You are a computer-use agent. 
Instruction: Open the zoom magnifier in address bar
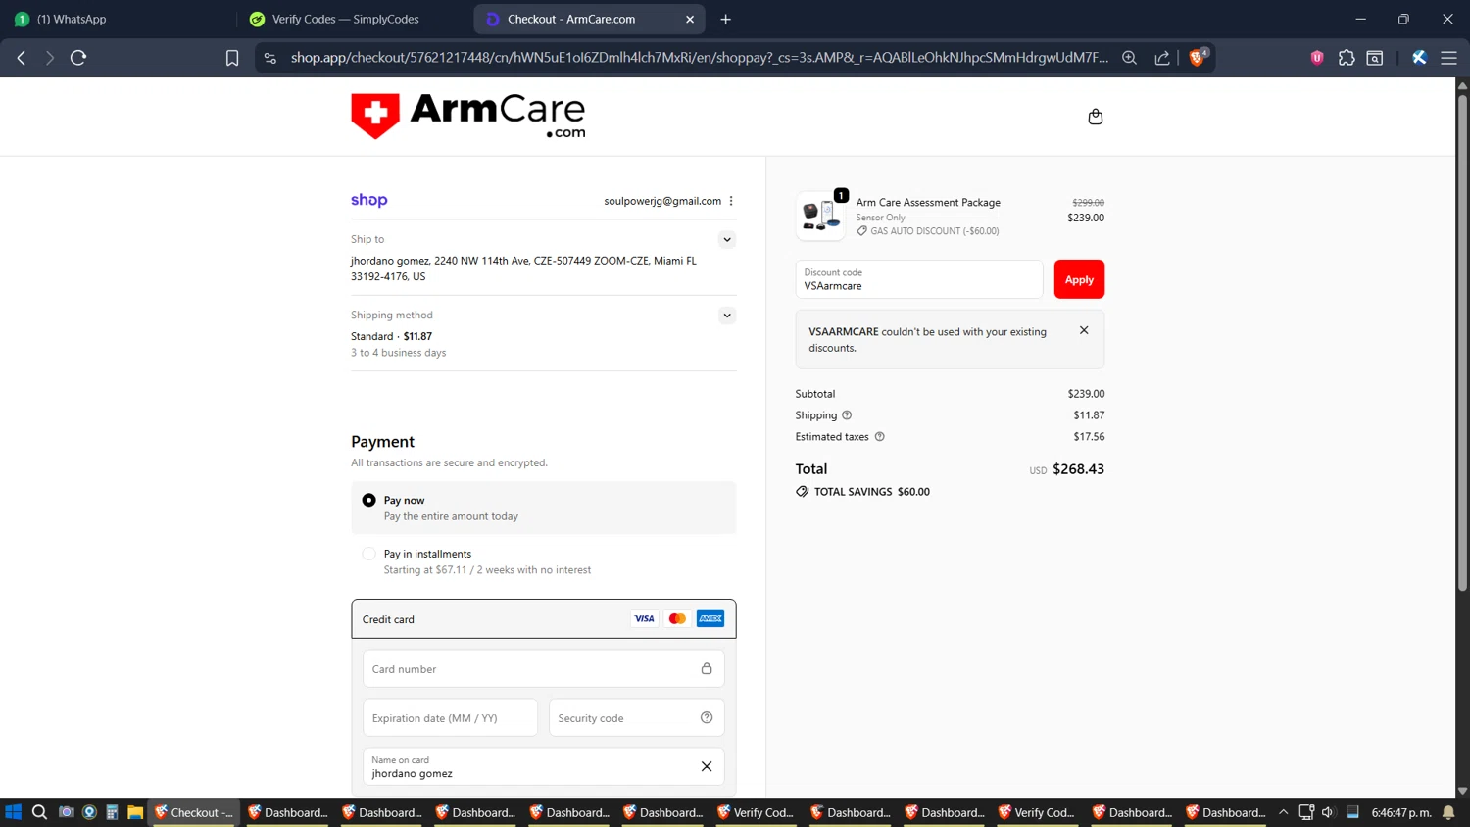coord(1129,58)
